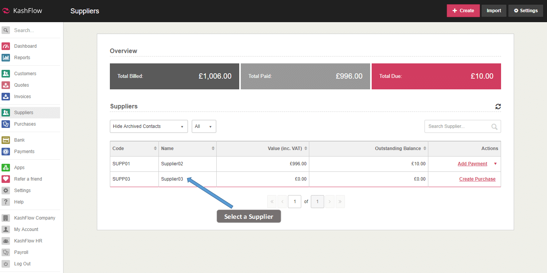Sort by Value (inc. VAT) column
The width and height of the screenshot is (547, 273).
coord(305,149)
